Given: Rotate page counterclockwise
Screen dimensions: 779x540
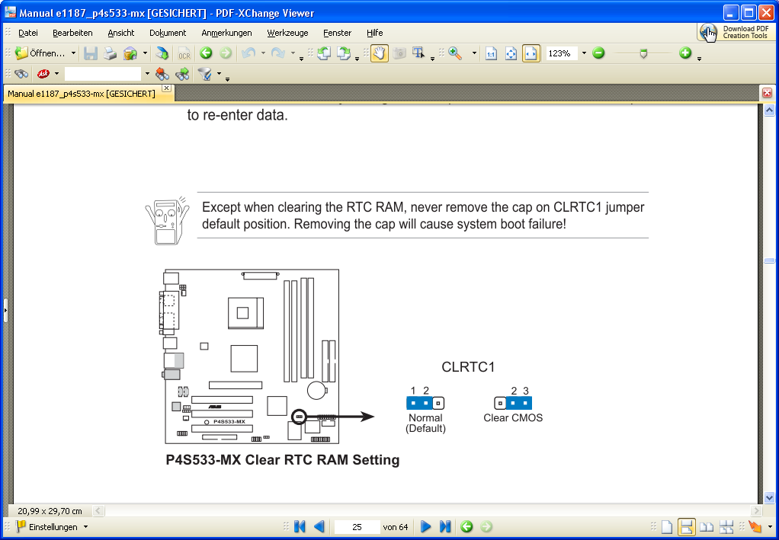Looking at the screenshot, I should pos(324,53).
